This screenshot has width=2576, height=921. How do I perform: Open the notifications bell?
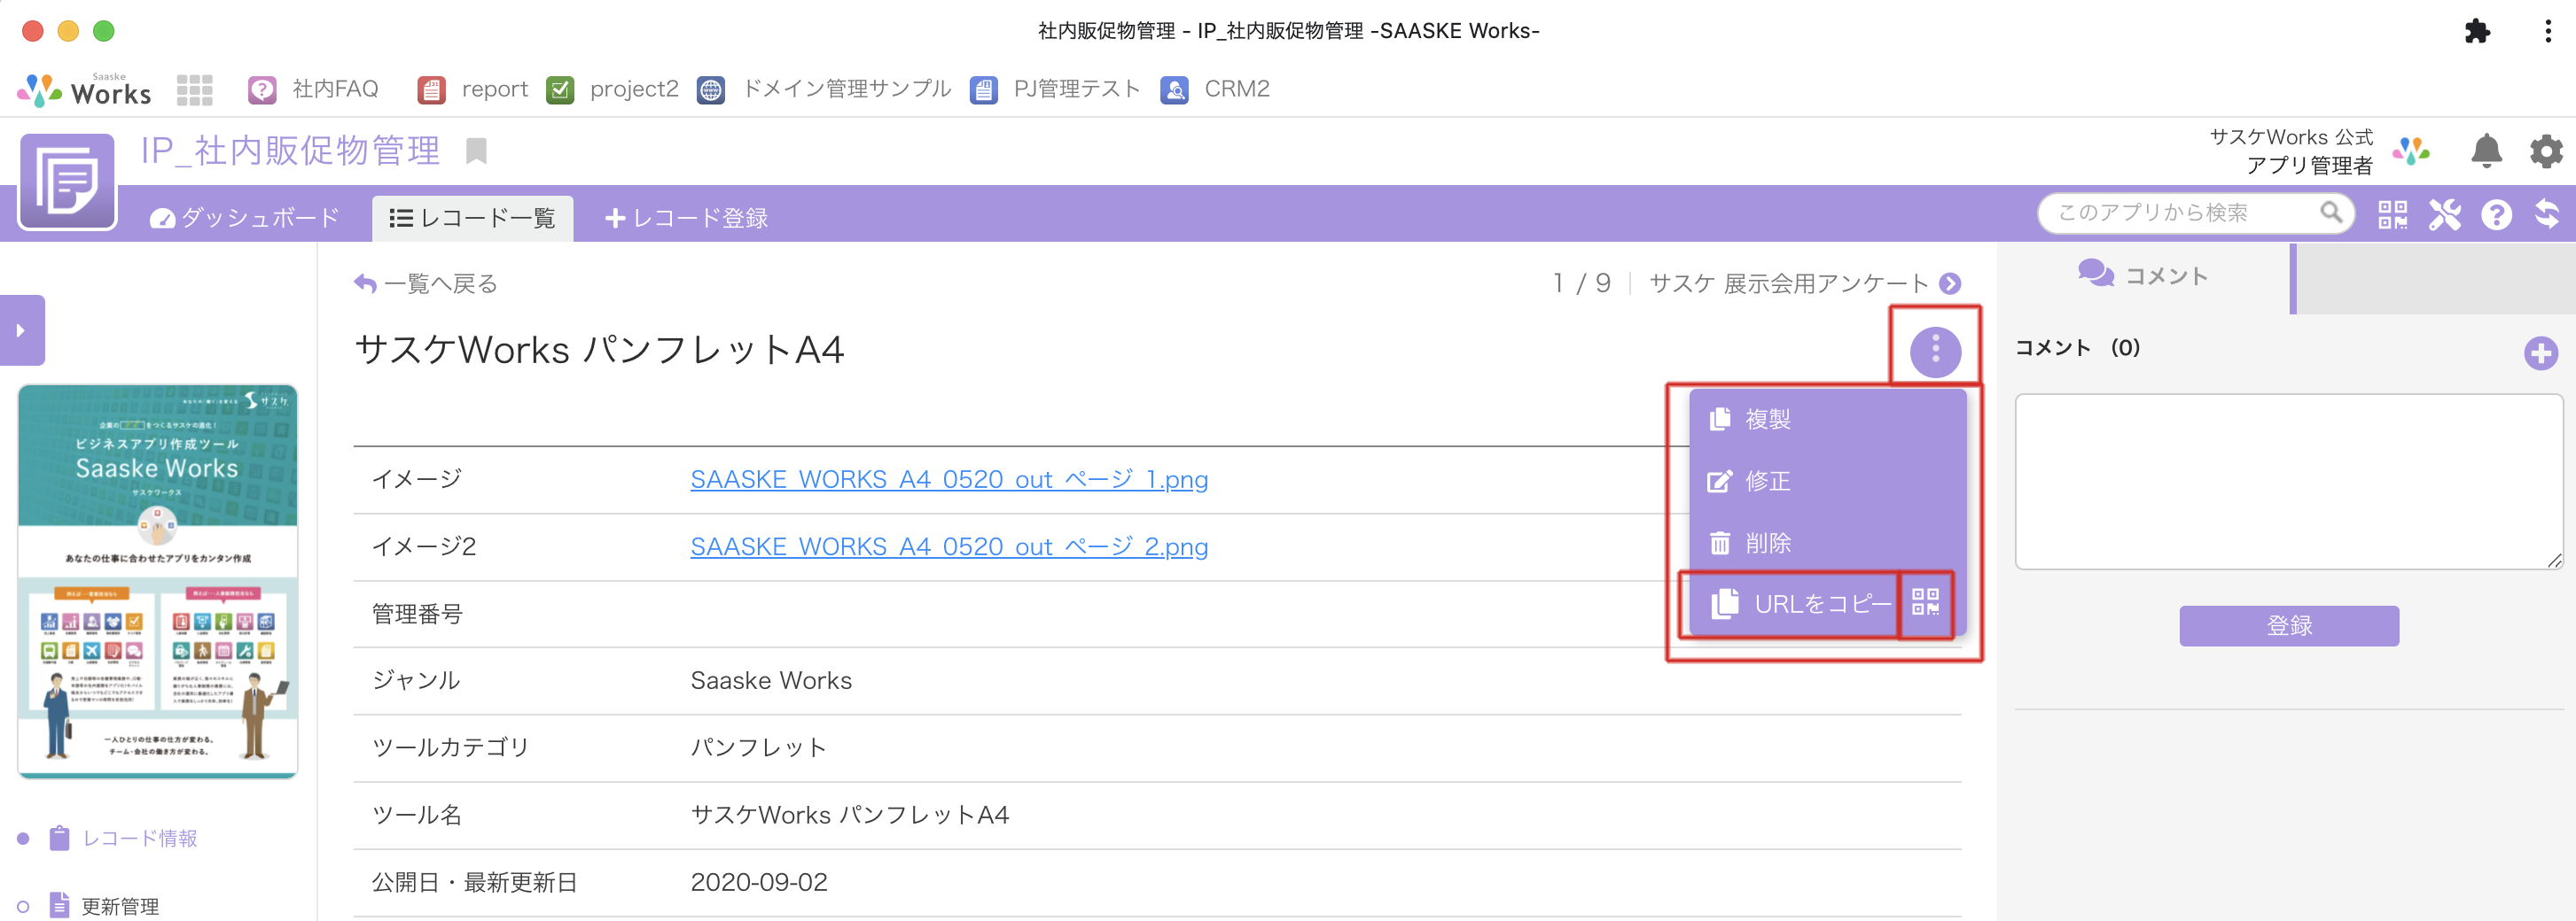2486,151
